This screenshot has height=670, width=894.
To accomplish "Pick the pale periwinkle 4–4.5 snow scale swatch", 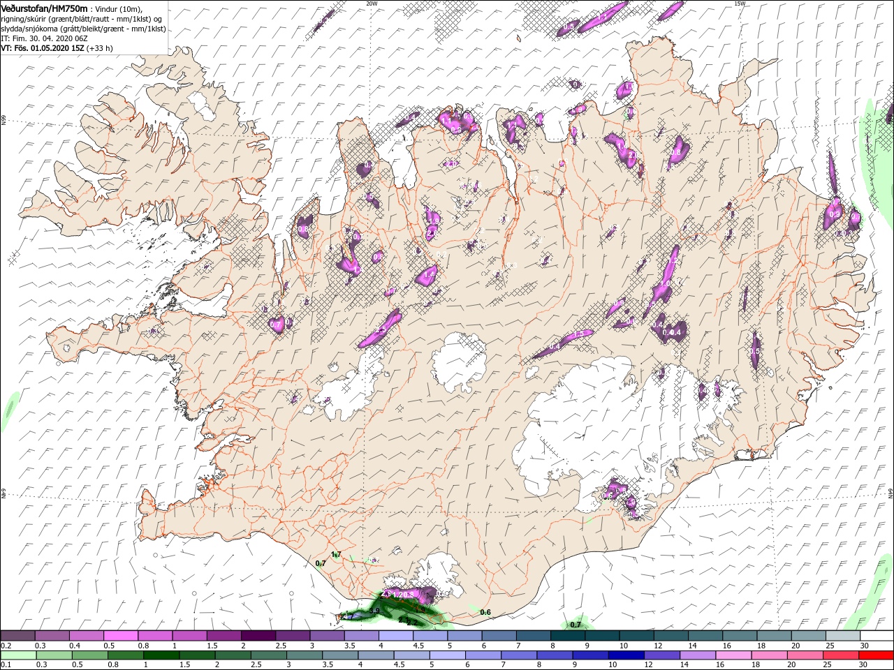I will pos(395,636).
